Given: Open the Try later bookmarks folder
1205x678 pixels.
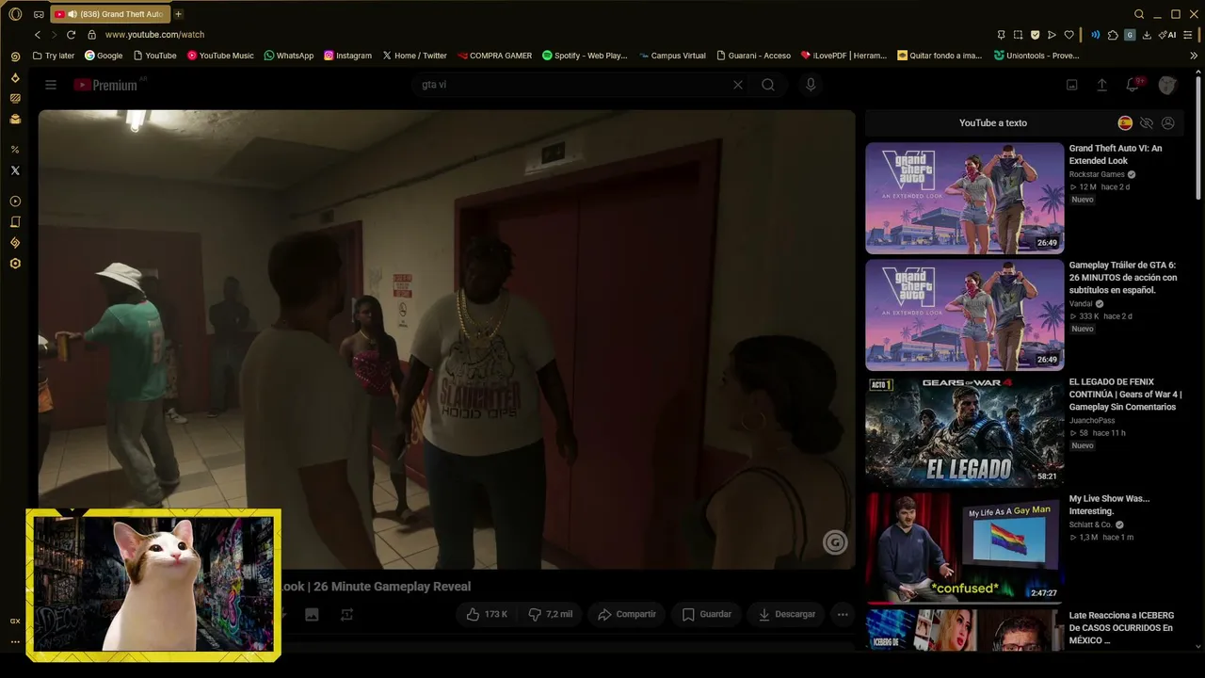Looking at the screenshot, I should coord(54,56).
